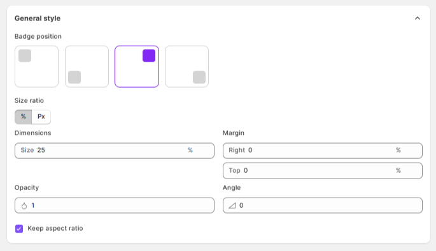This screenshot has width=436, height=251.
Task: Click the Size dimensions input field
Action: (115, 151)
